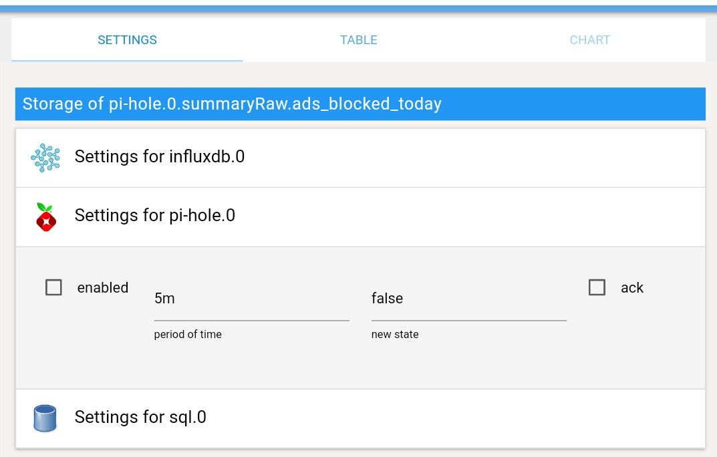The height and width of the screenshot is (457, 717).
Task: Switch to the TABLE tab
Action: 358,40
